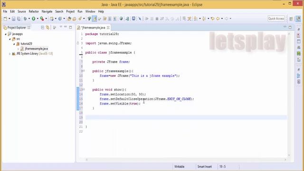Image resolution: width=304 pixels, height=171 pixels.
Task: Open the File menu
Action: [x=5, y=11]
